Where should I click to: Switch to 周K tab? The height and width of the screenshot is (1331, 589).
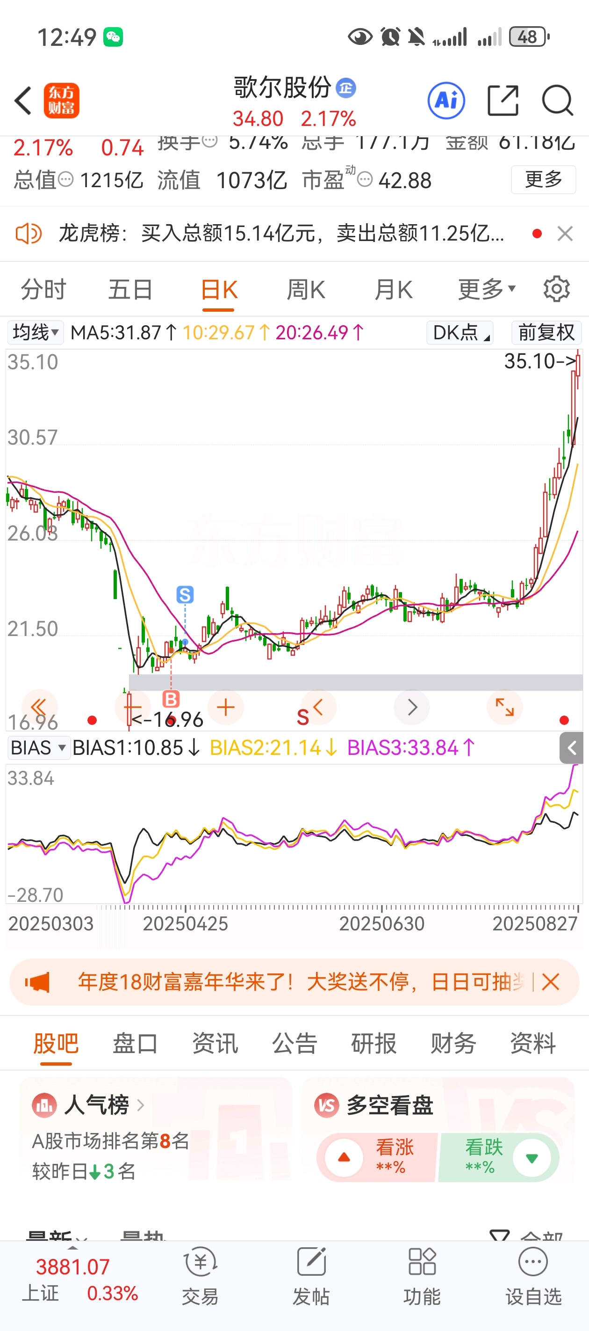click(x=306, y=289)
